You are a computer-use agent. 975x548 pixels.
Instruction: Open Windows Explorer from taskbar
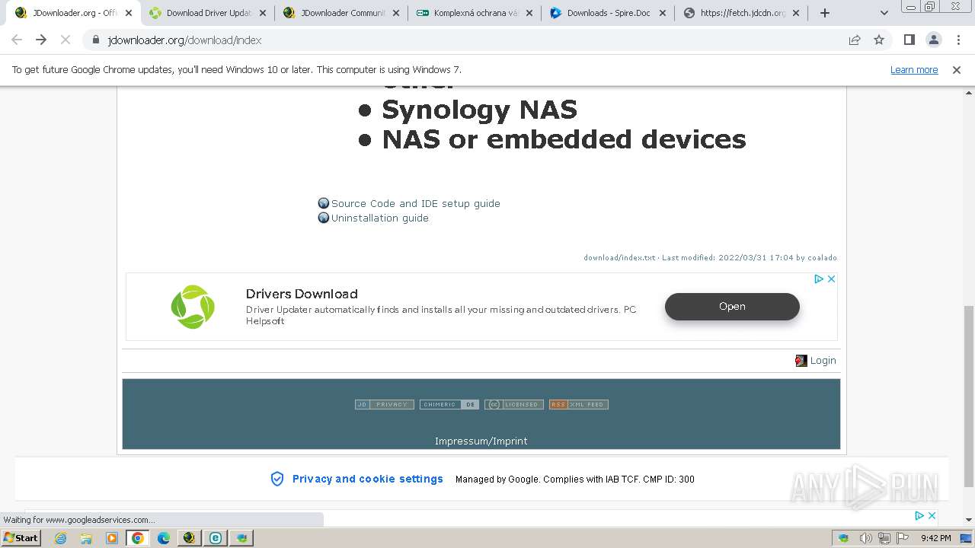86,538
